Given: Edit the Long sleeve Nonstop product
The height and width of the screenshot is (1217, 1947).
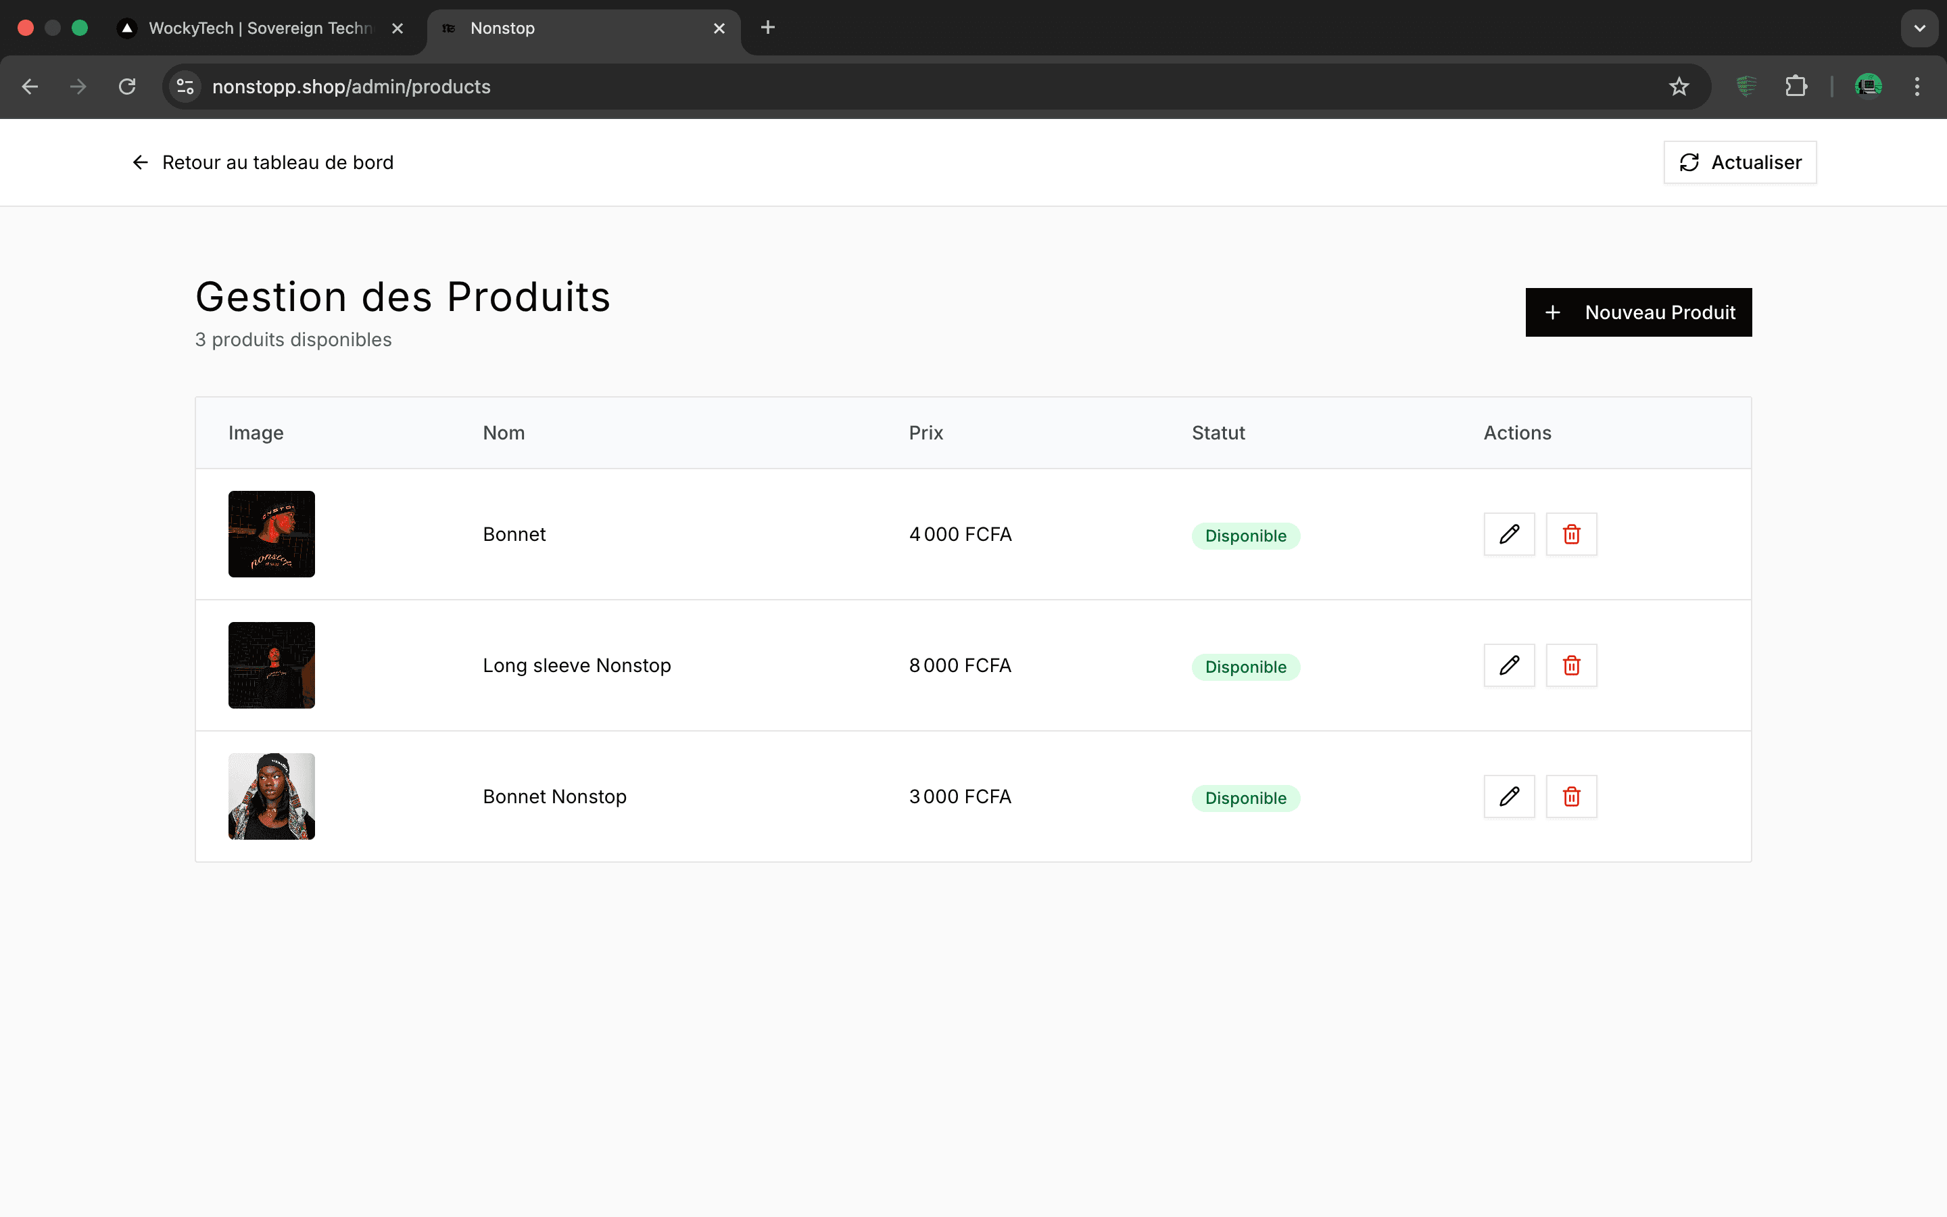Looking at the screenshot, I should 1508,666.
